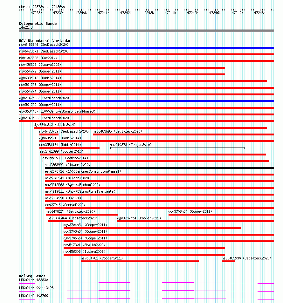This screenshot has height=303, width=283.
Task: Open nsv6483695 (Sedlazeck2020) label
Action: (x=117, y=131)
